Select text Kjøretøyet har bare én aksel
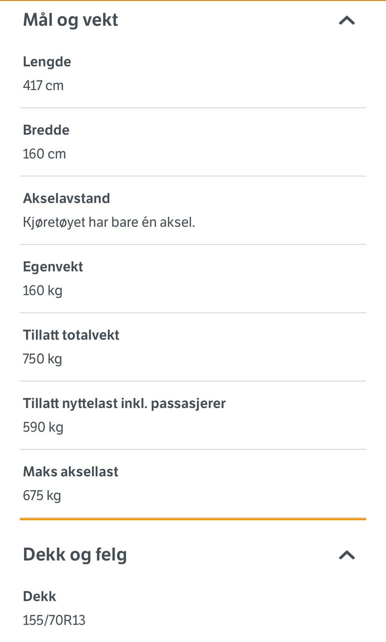 coord(109,222)
